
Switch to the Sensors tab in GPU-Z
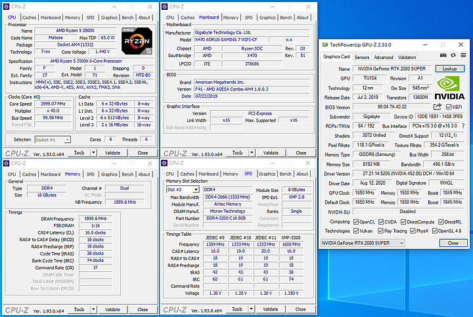(362, 57)
